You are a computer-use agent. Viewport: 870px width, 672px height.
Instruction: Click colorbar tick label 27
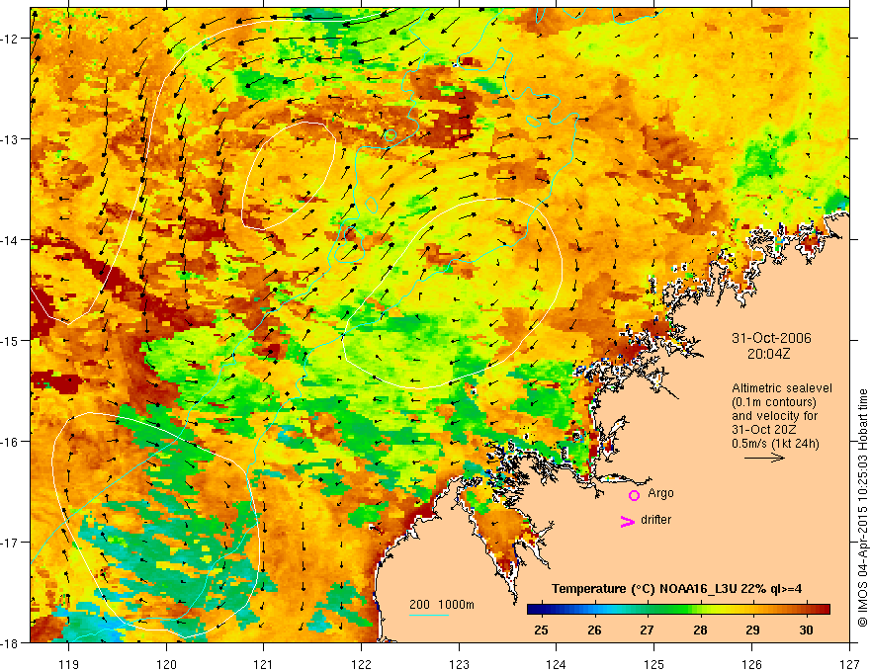point(647,630)
